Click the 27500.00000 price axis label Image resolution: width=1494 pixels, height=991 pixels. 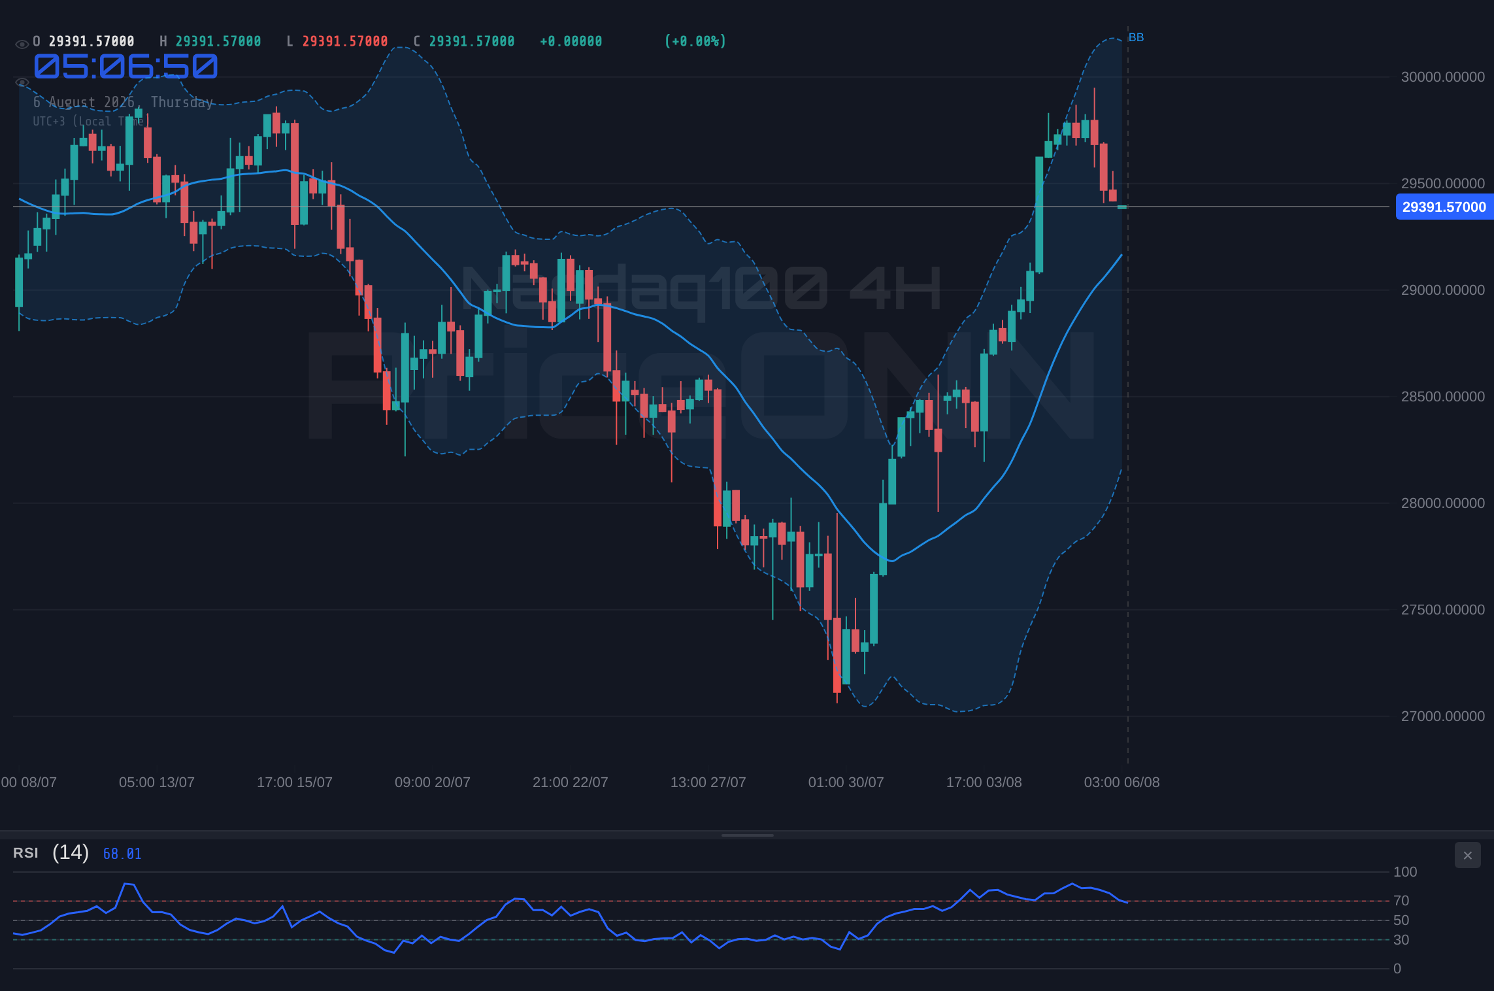pos(1443,610)
